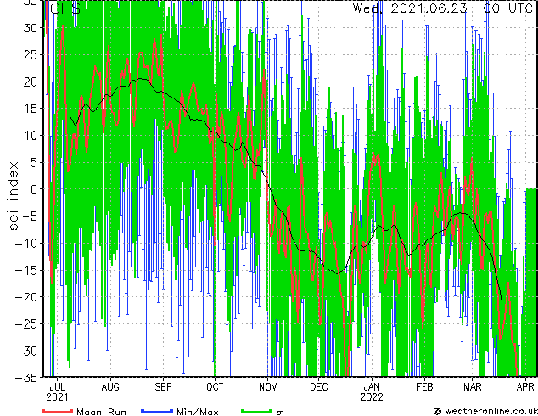Click the AUG month label
The height and width of the screenshot is (416, 538).
pyautogui.click(x=110, y=387)
